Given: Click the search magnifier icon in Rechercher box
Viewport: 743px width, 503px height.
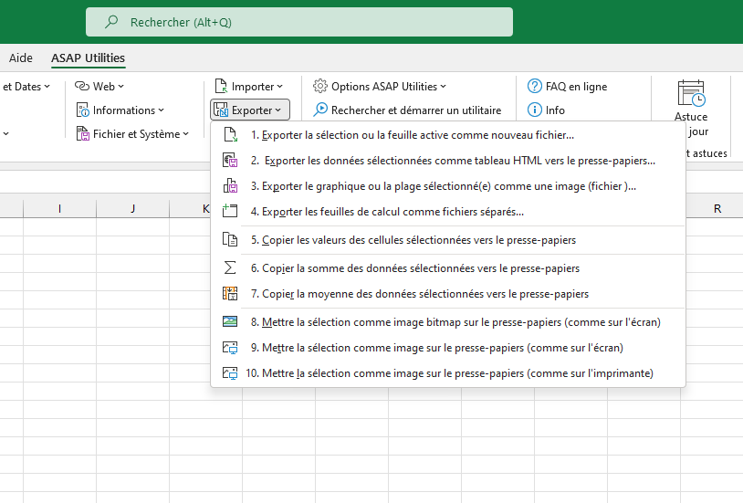Looking at the screenshot, I should click(x=111, y=22).
